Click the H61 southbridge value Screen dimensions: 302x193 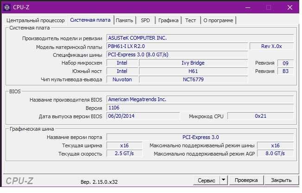[193, 71]
